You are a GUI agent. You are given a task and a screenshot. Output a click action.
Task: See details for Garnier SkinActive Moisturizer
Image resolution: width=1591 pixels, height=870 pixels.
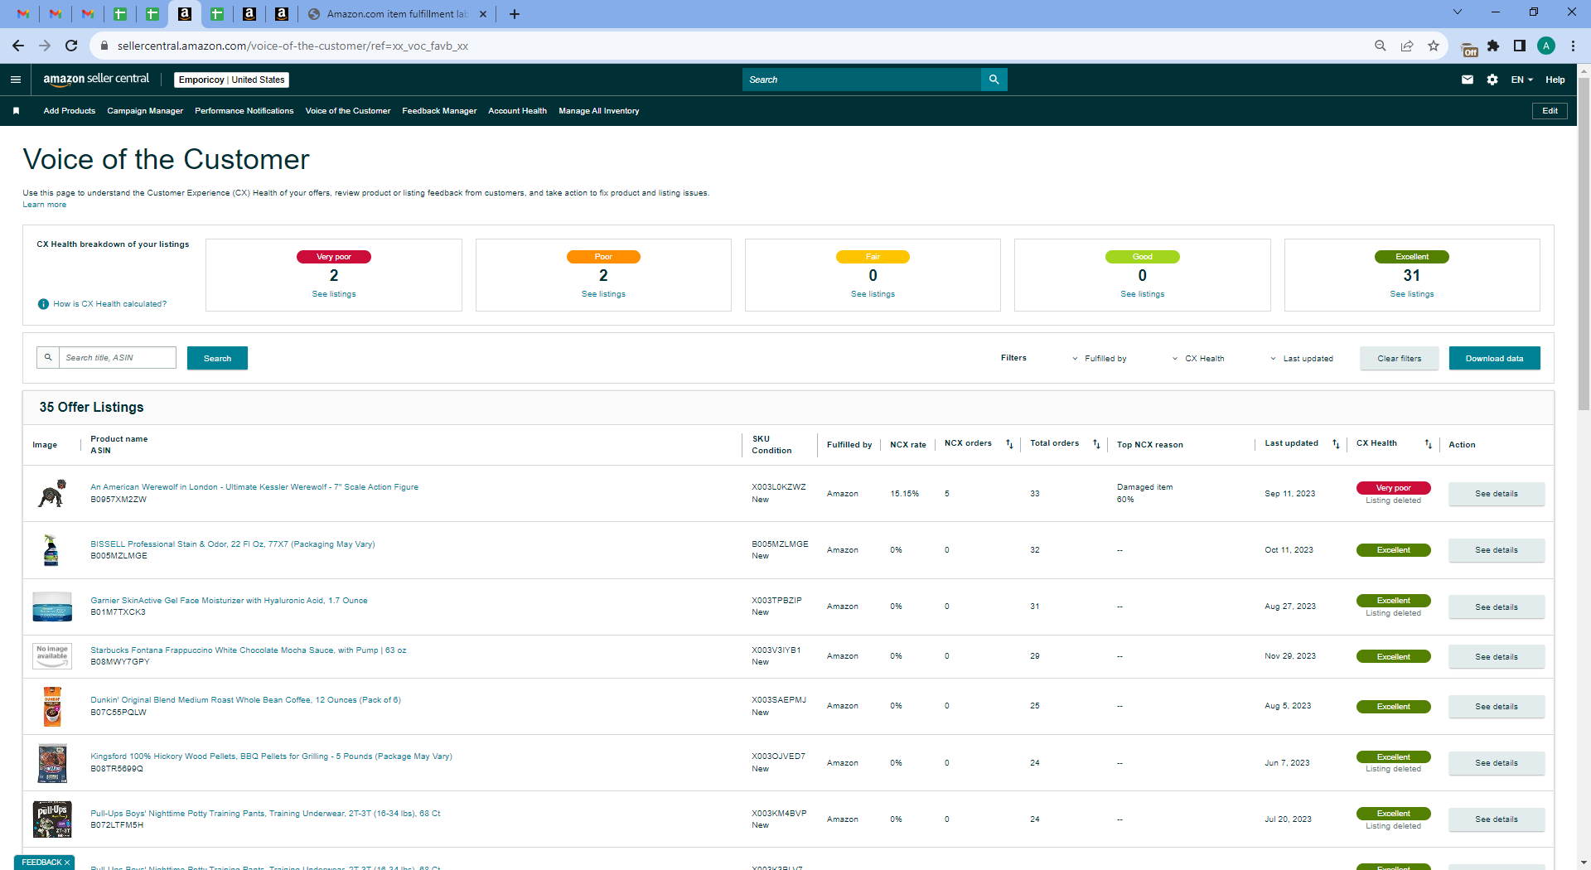[1496, 607]
